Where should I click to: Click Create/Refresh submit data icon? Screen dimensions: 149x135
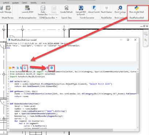(66, 8)
